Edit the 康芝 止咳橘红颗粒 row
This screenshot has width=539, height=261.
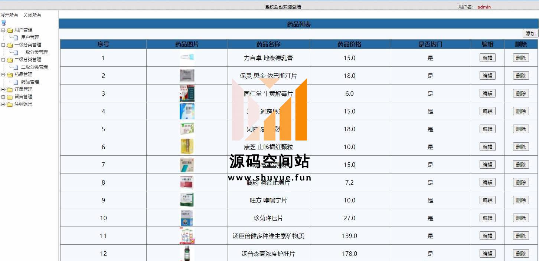487,147
